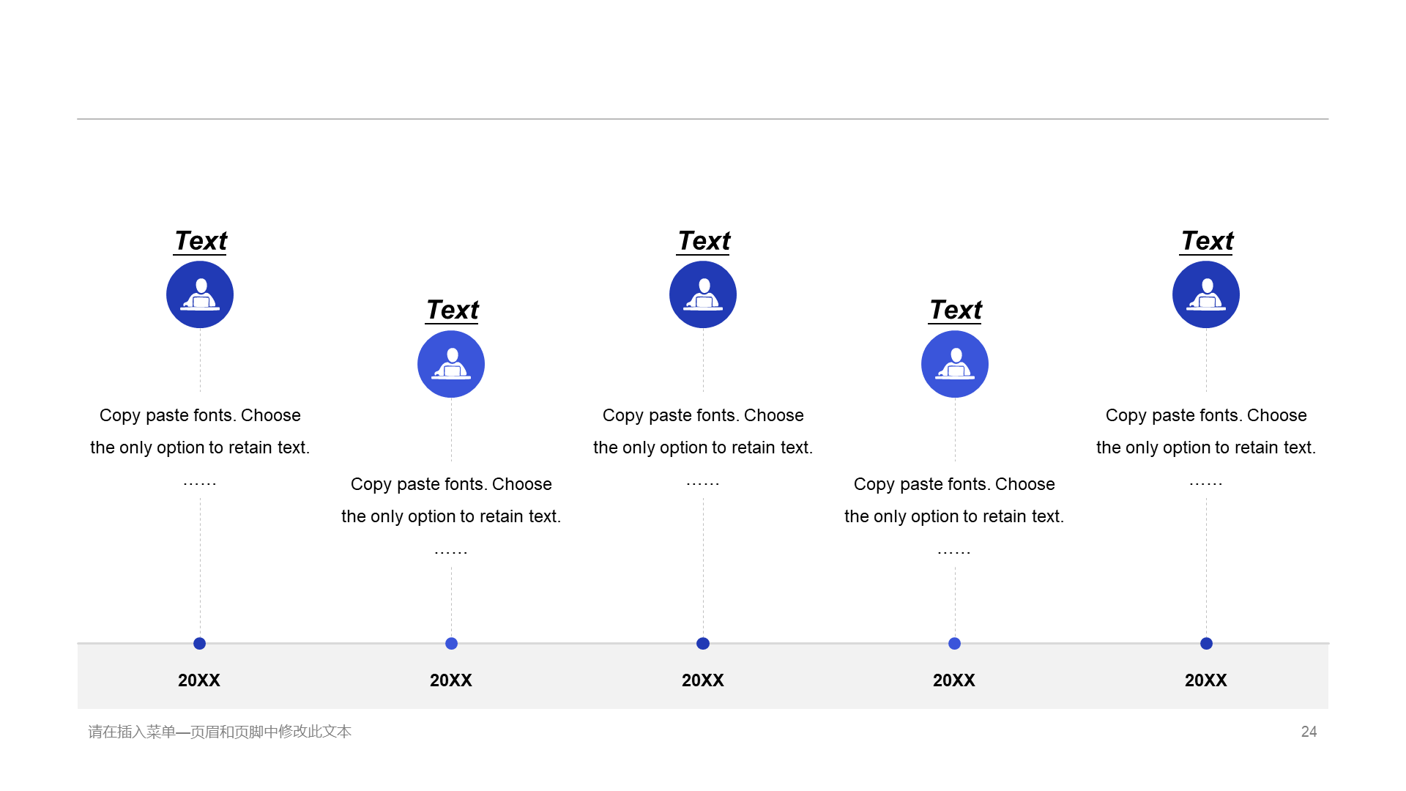Click the center timeline dot marker
Screen dimensions: 1406x791
point(703,644)
